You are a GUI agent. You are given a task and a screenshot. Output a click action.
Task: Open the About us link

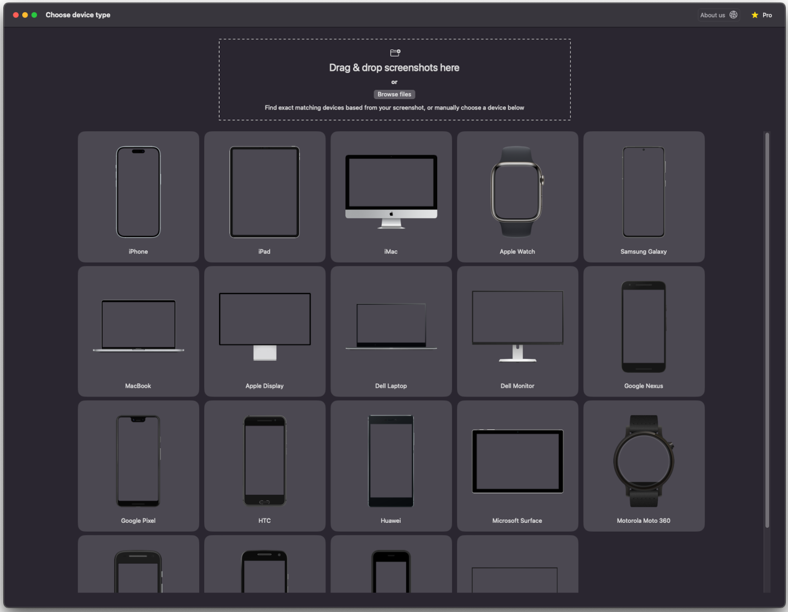(x=718, y=15)
